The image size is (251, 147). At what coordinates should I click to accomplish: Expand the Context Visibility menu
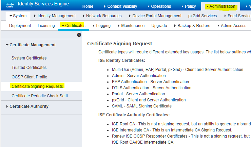coord(120,6)
